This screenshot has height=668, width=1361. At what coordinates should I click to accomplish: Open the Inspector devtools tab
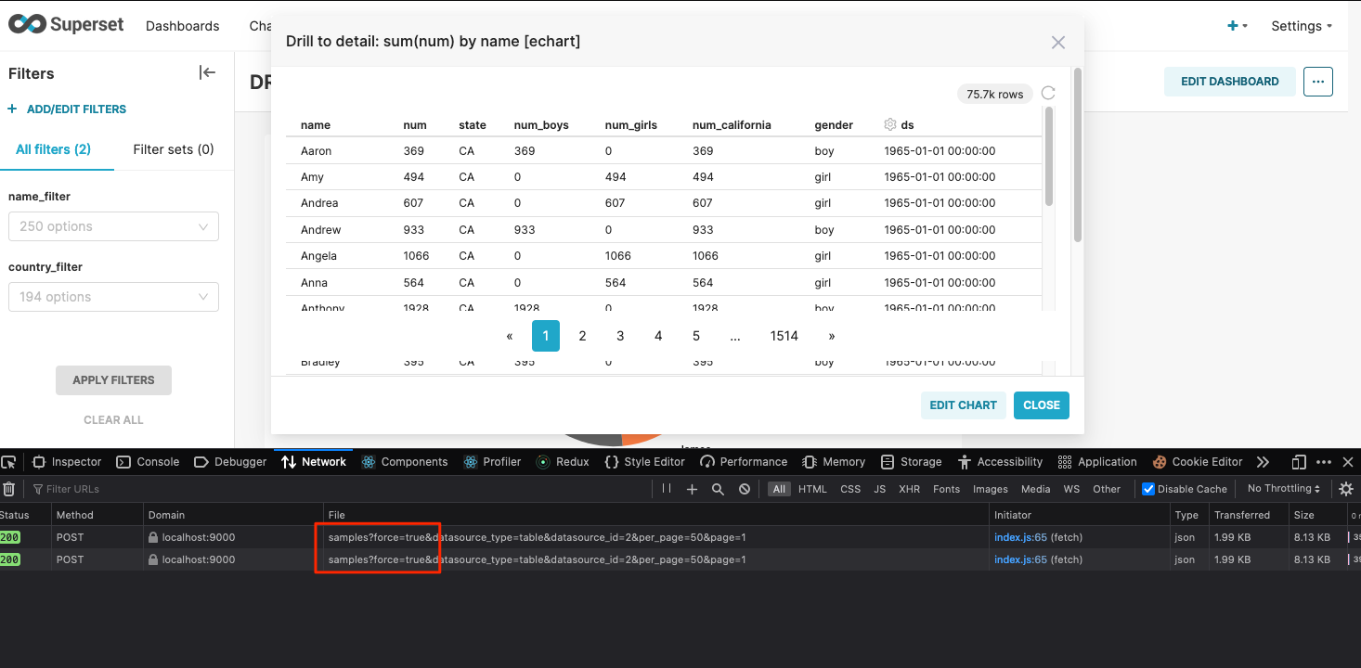click(x=67, y=462)
